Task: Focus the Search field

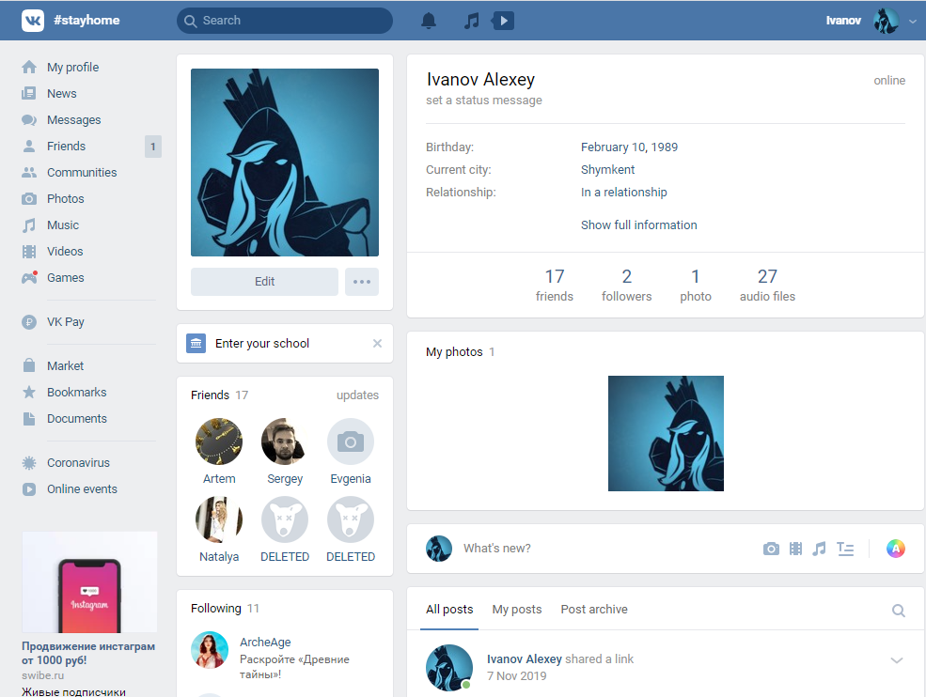Action: click(x=285, y=21)
